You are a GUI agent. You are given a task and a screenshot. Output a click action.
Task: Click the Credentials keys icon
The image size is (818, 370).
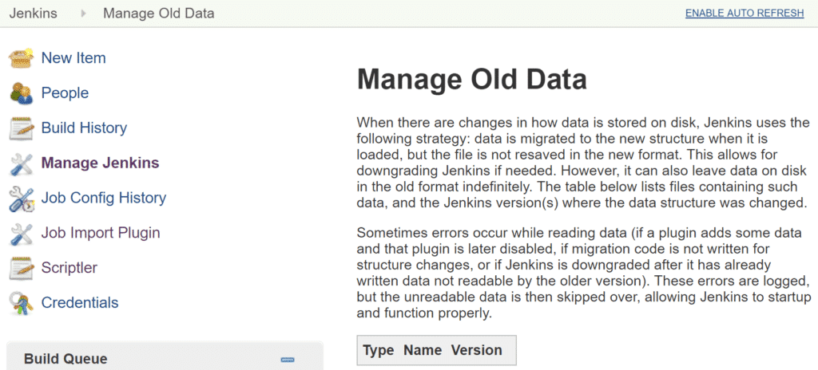(x=22, y=303)
